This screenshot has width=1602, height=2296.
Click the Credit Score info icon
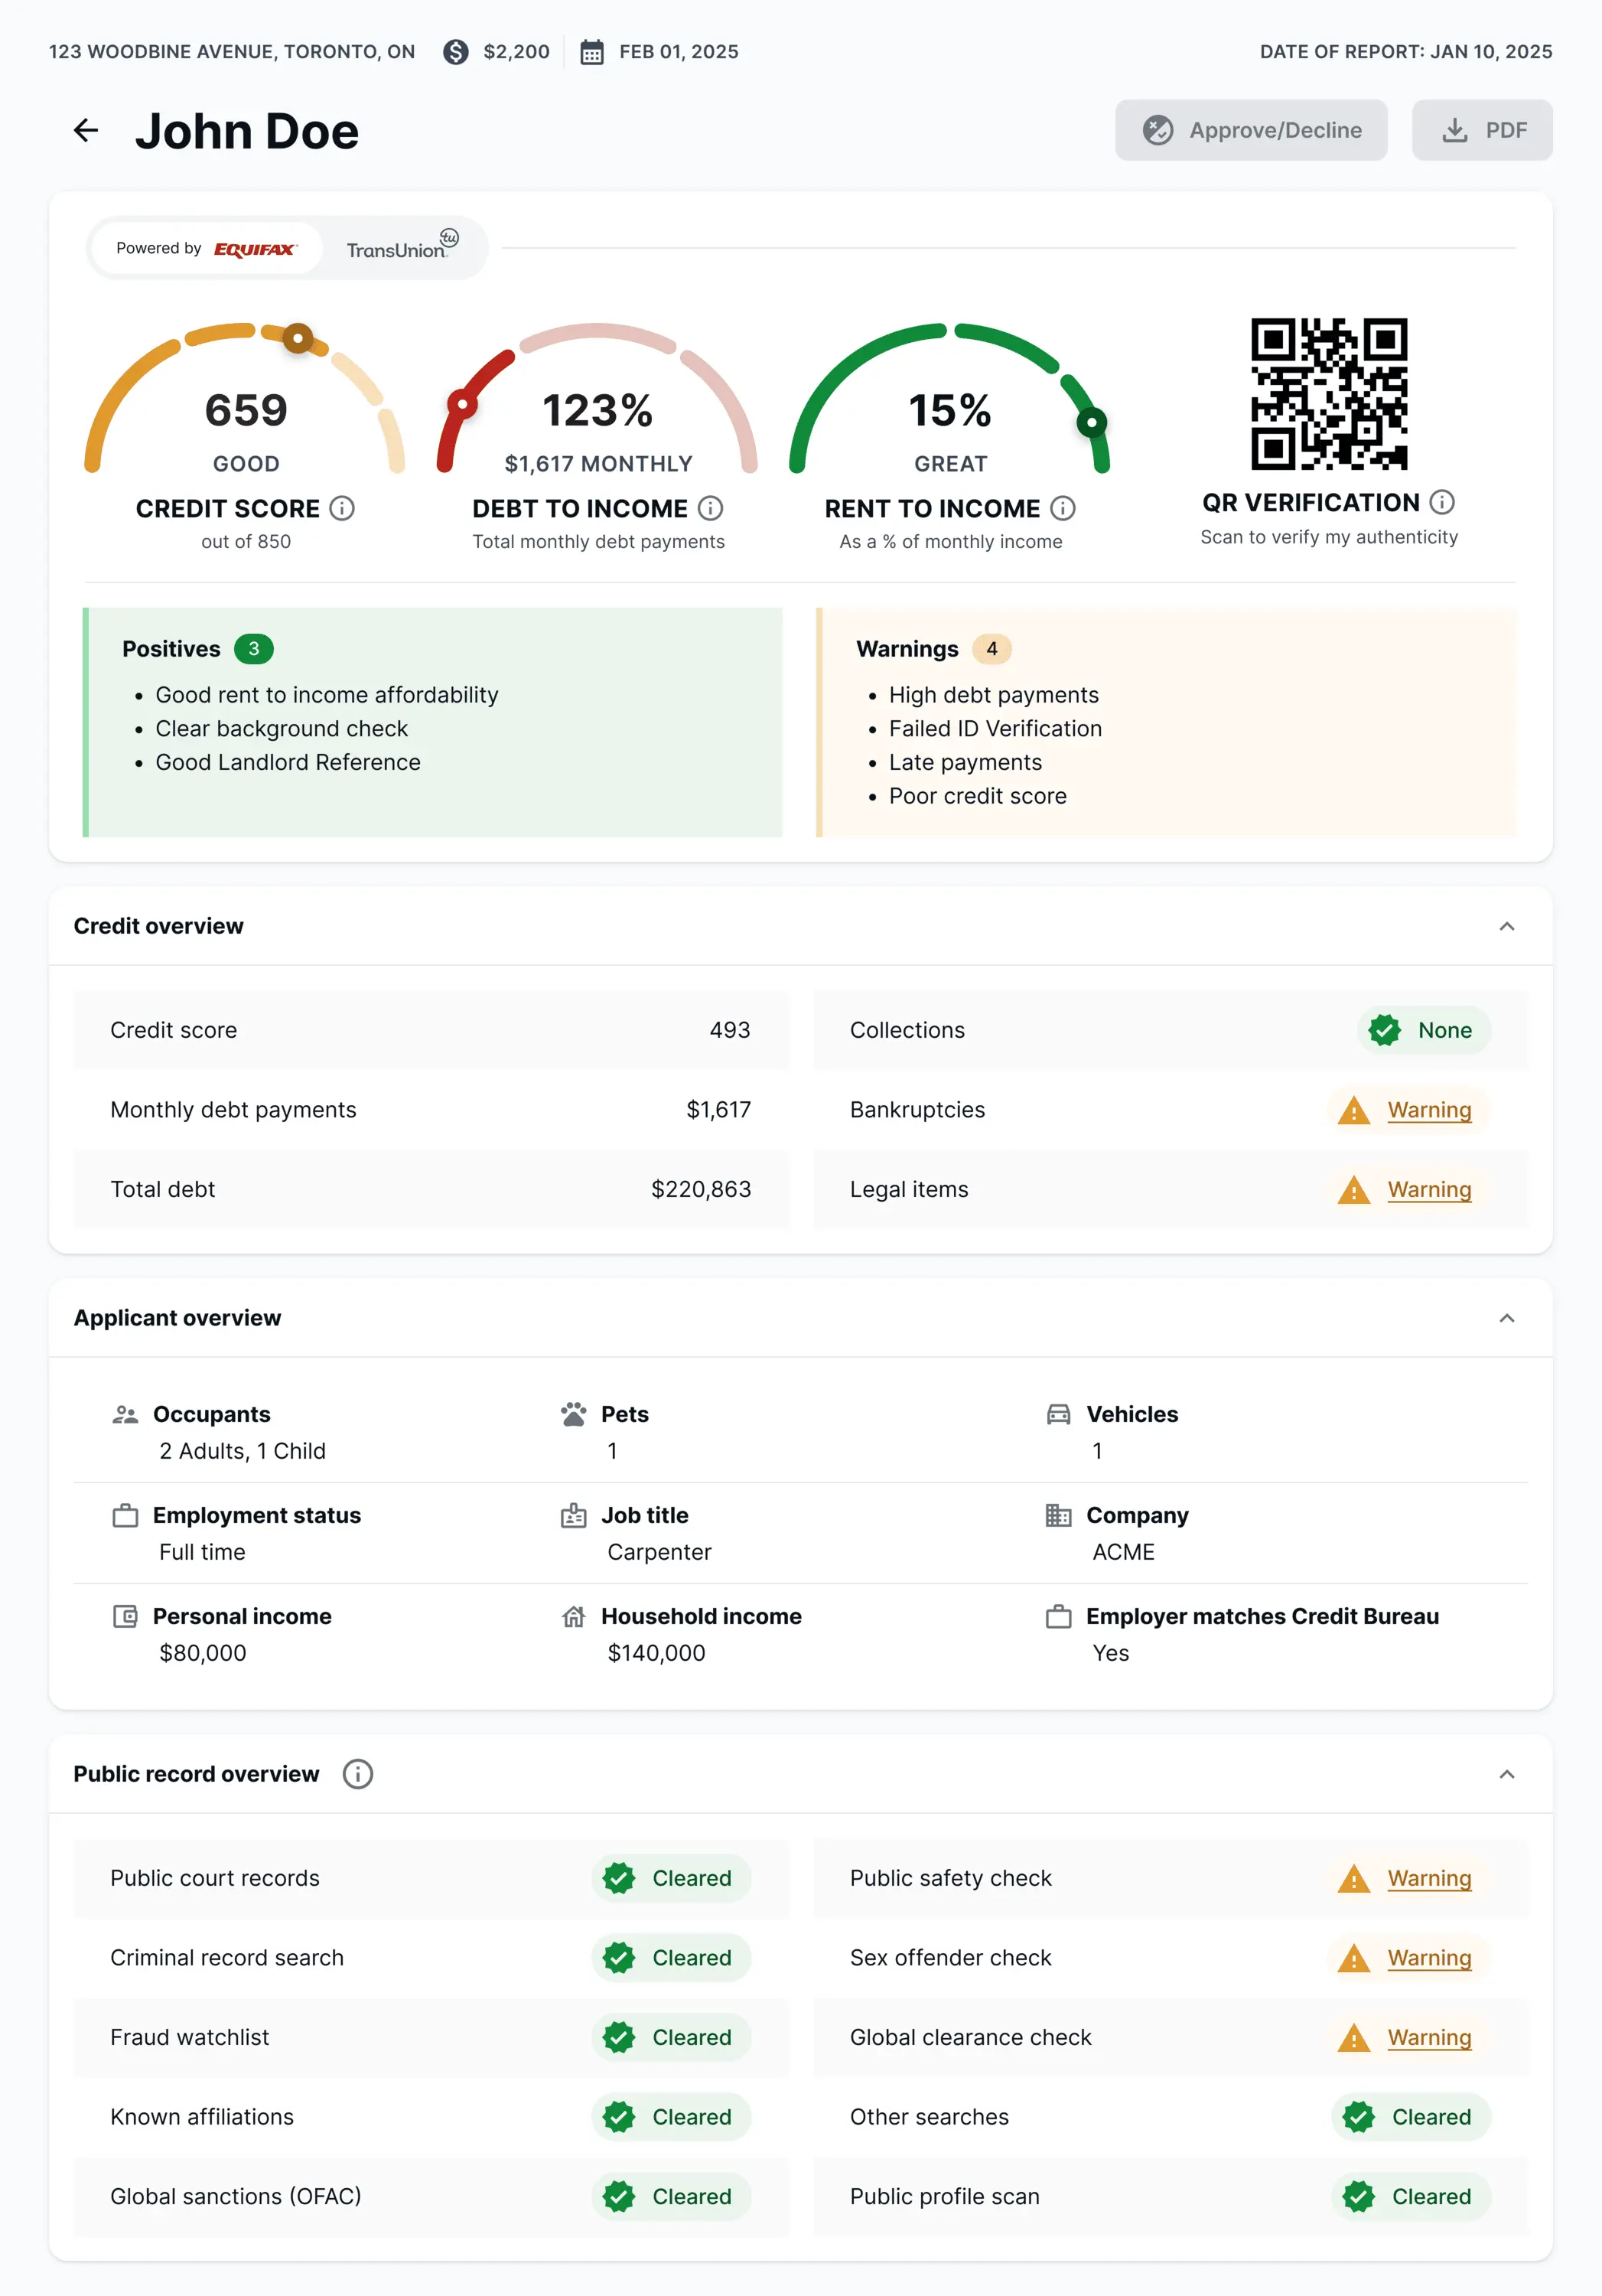click(x=342, y=508)
